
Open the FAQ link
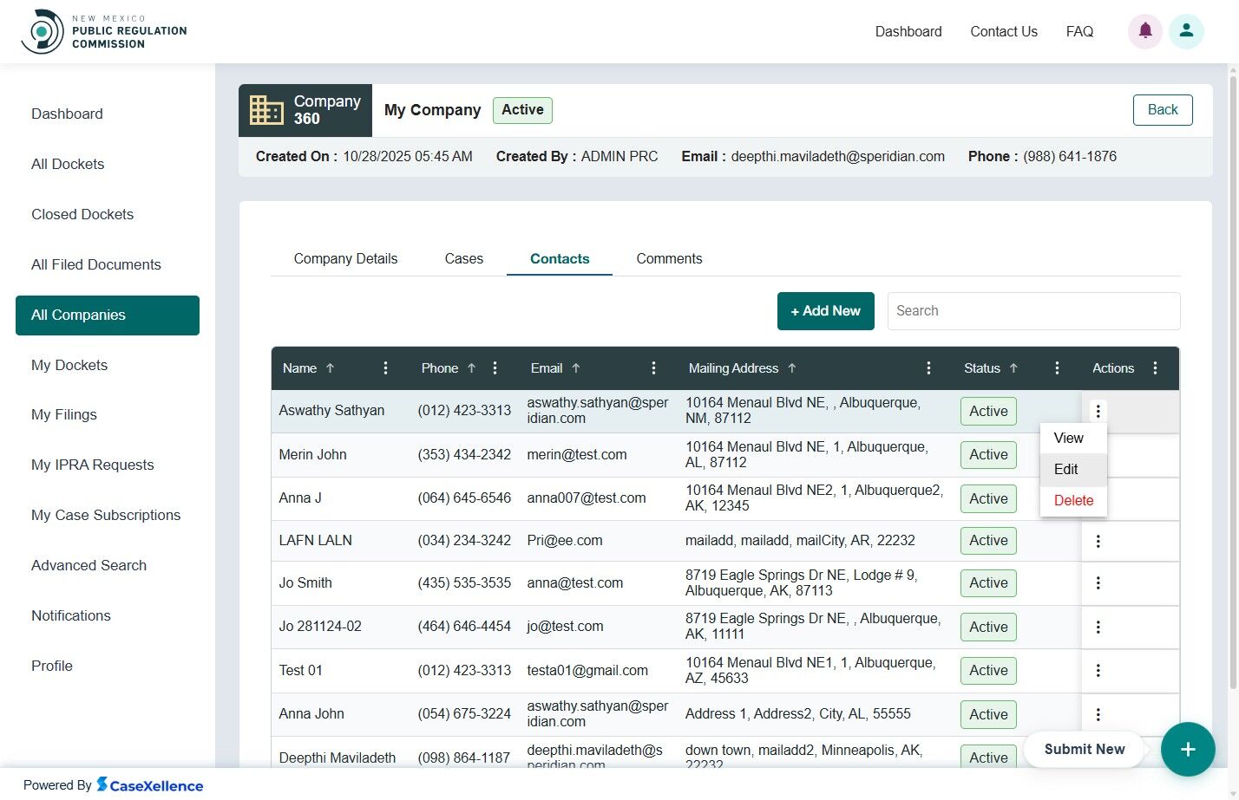tap(1079, 32)
